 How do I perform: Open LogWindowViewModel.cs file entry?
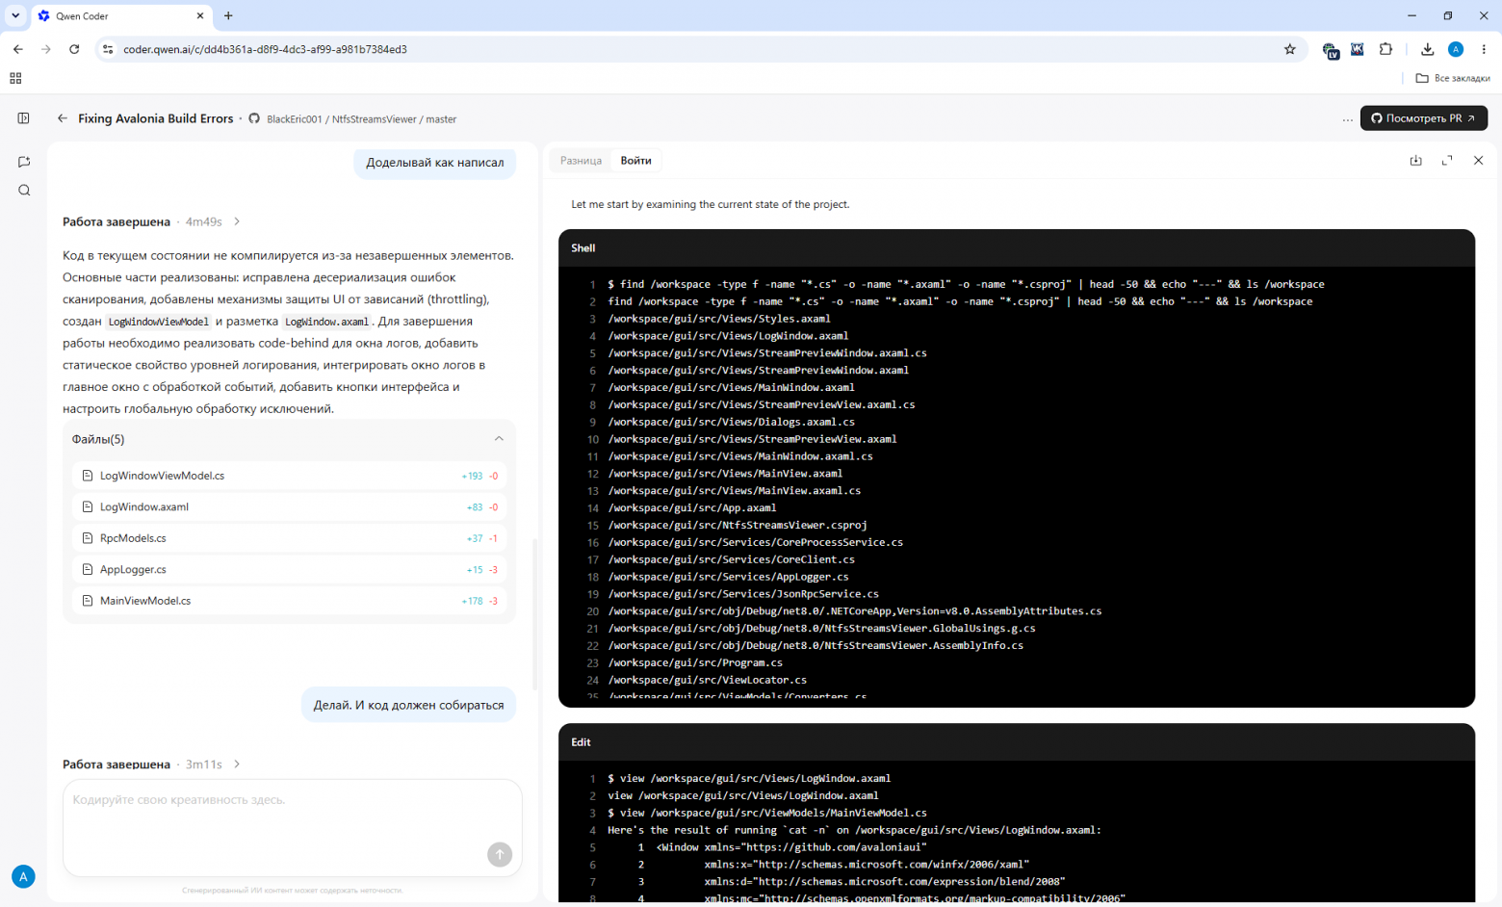pyautogui.click(x=289, y=476)
